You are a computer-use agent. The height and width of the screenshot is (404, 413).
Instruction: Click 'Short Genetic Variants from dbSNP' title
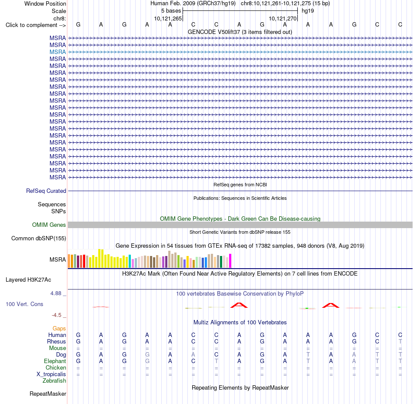[x=240, y=232]
